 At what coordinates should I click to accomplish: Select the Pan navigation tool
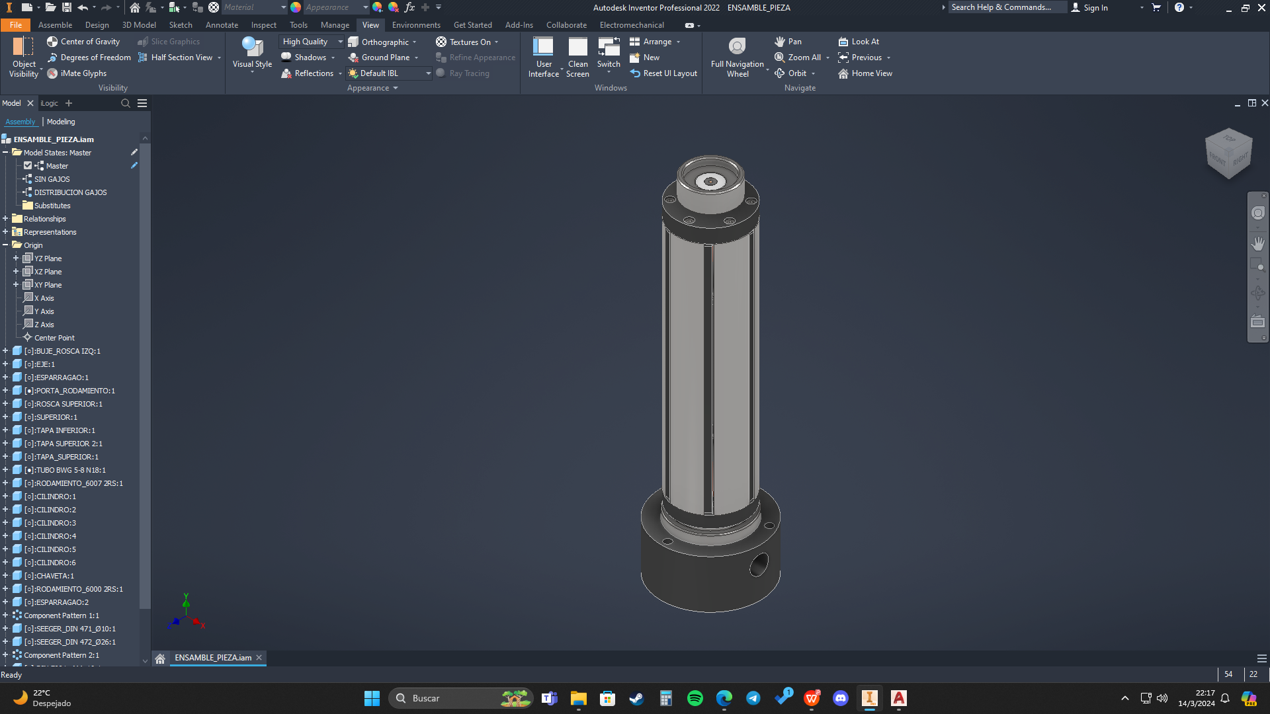[x=788, y=42]
